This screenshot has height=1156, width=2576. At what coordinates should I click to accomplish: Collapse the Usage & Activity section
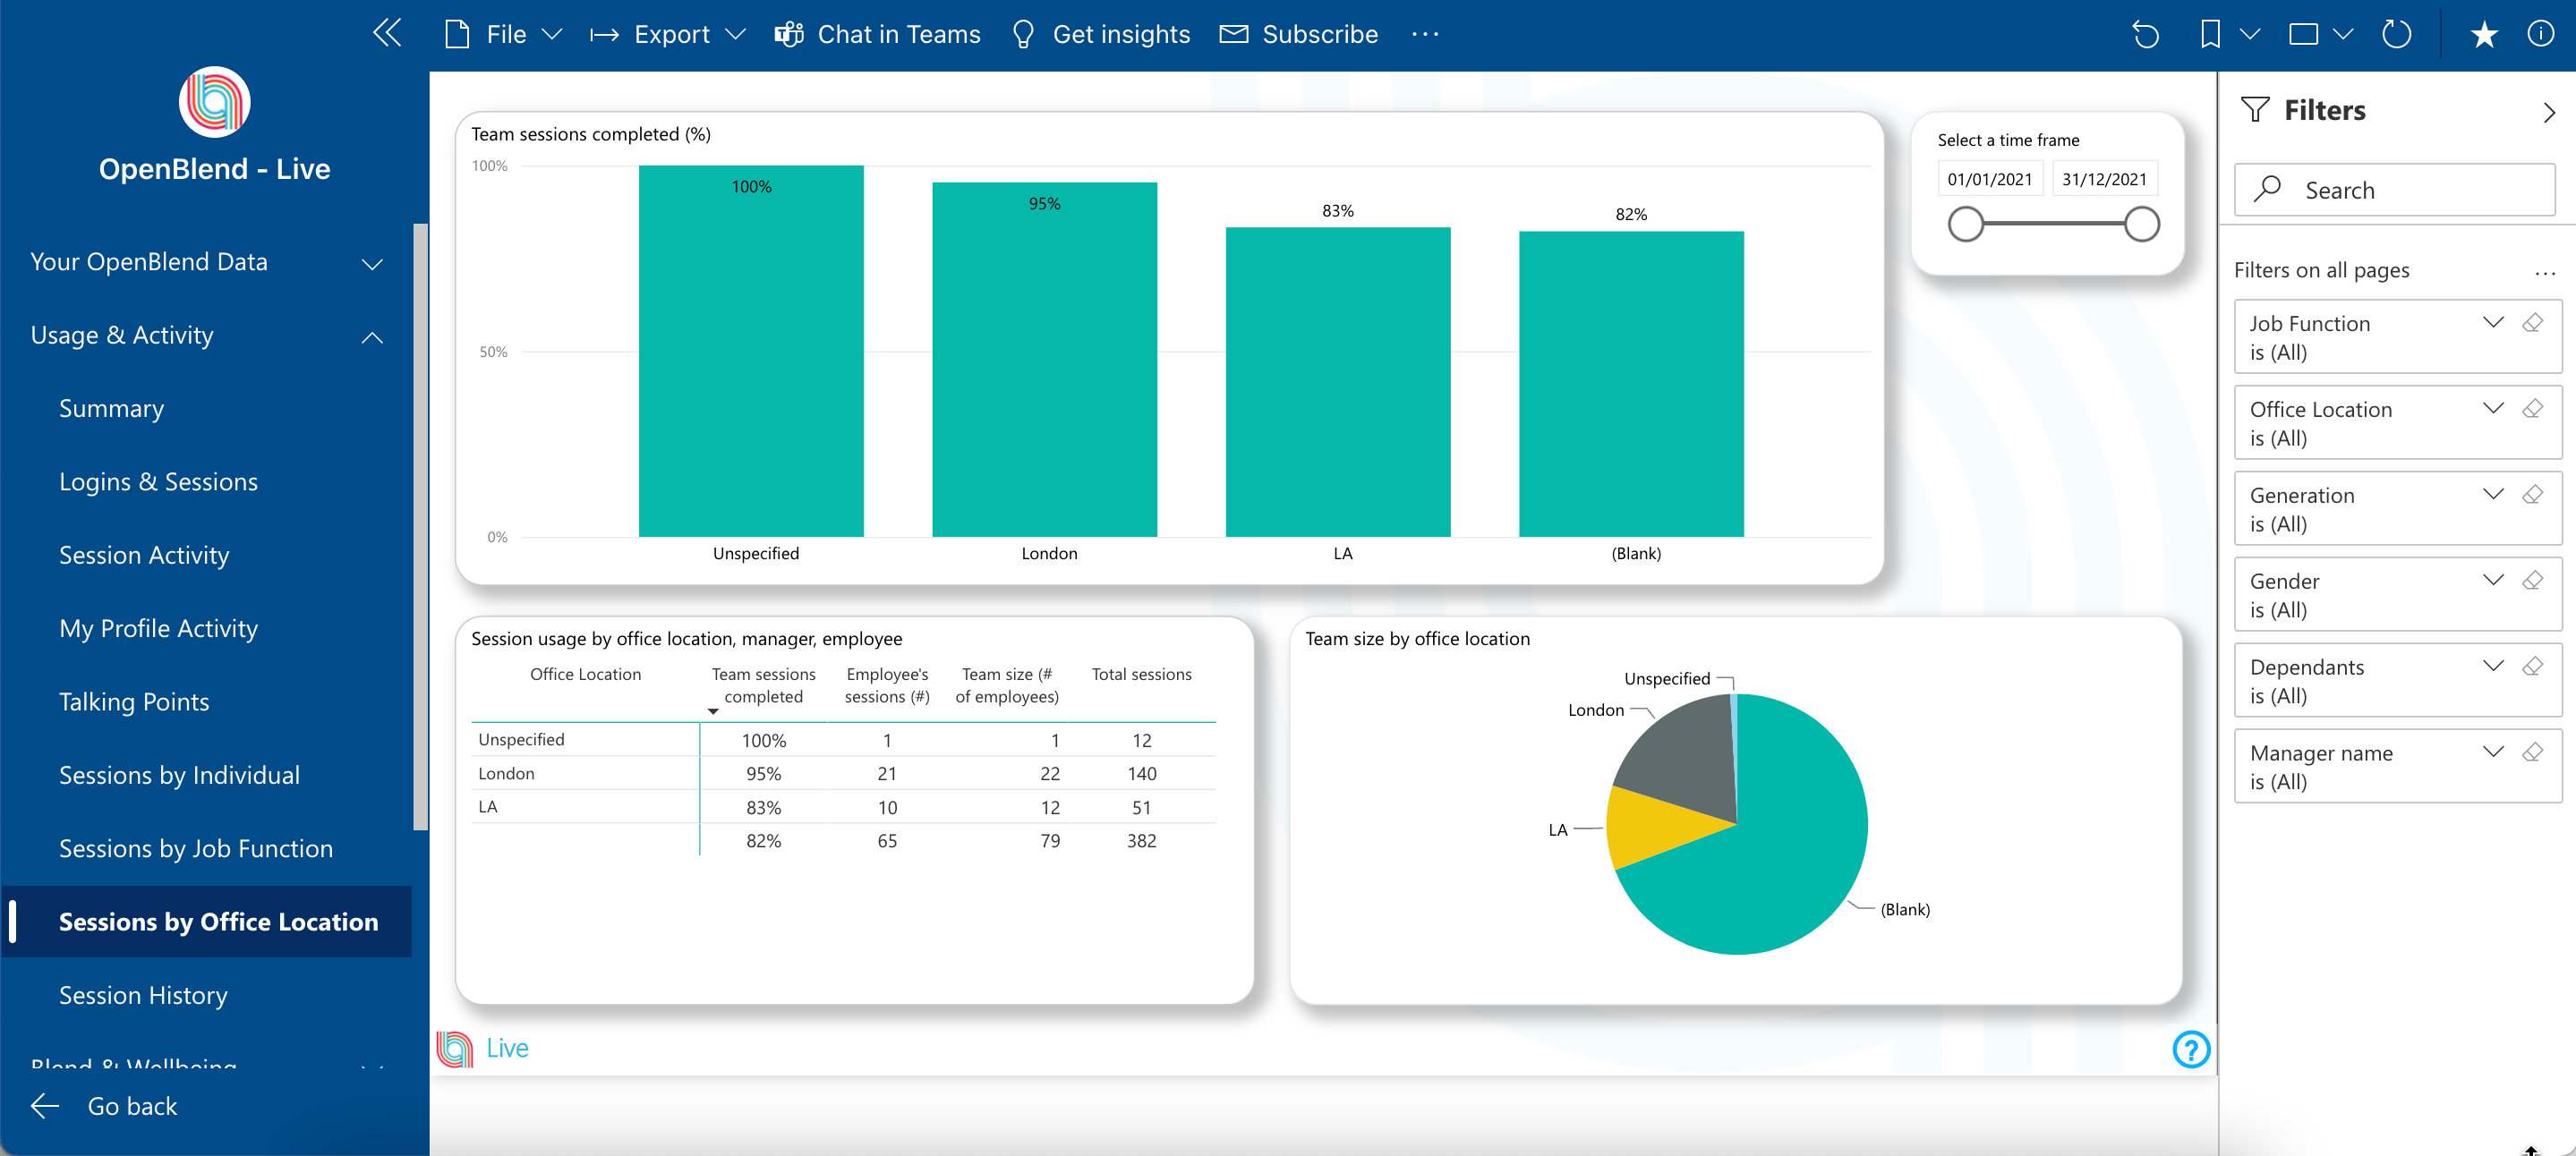(372, 337)
